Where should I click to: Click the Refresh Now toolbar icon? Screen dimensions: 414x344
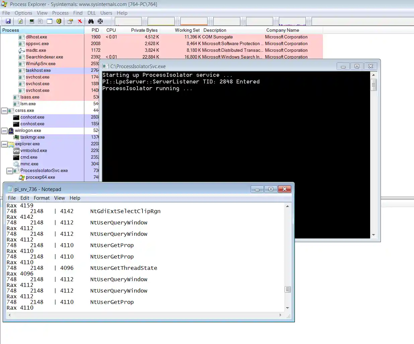pos(20,21)
